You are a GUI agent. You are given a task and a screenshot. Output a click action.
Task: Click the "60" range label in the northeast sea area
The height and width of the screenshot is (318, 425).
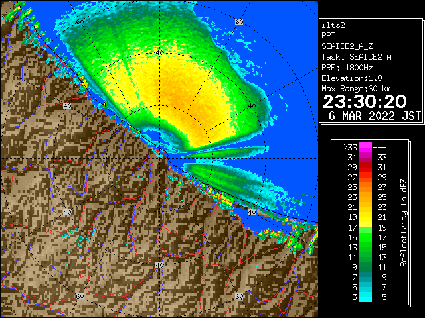pos(239,21)
